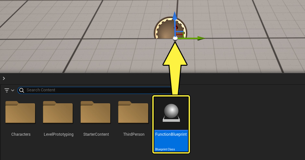The image size is (305, 160).
Task: Expand the sources panel chevron
Action: (x=4, y=78)
